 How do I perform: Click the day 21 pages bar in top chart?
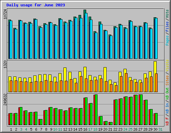(x=111, y=47)
